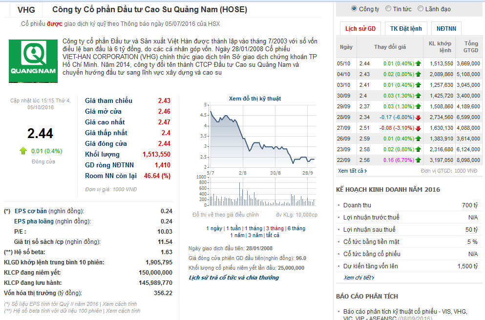Click the trading volume bar chart
Image resolution: width=485 pixels, height=320 pixels.
tap(262, 191)
